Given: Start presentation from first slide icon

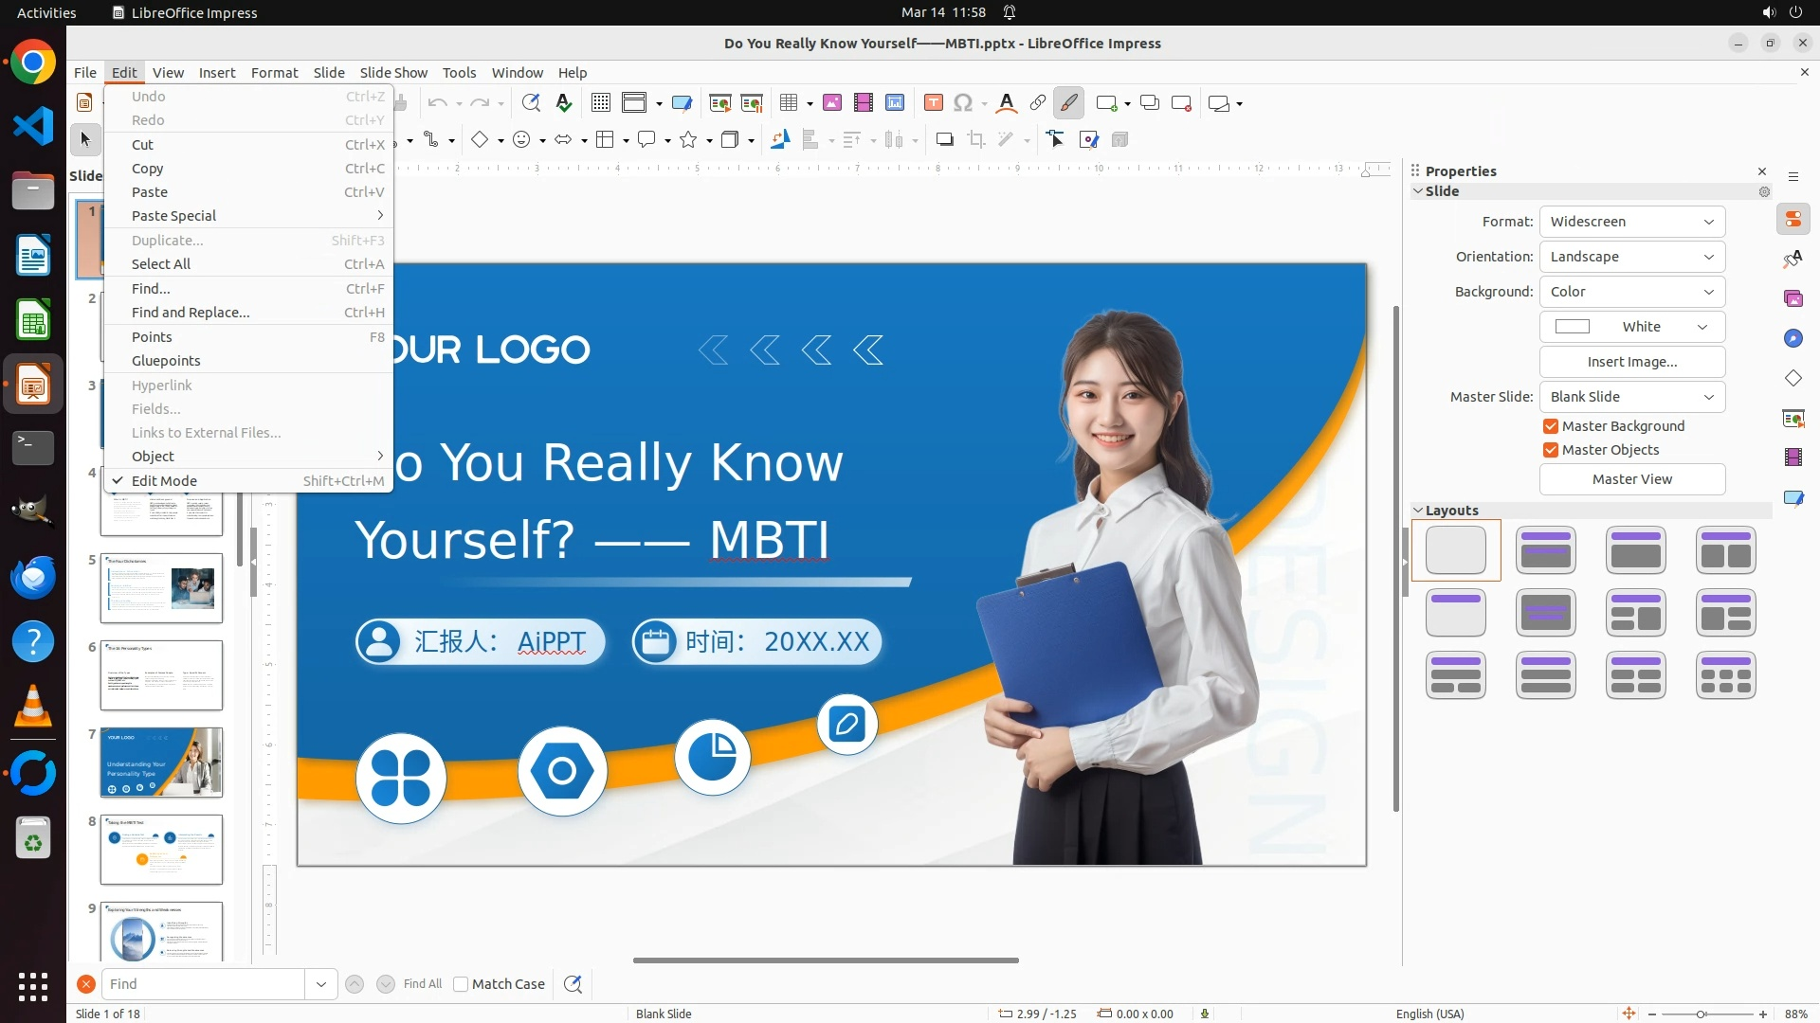Looking at the screenshot, I should tap(719, 103).
